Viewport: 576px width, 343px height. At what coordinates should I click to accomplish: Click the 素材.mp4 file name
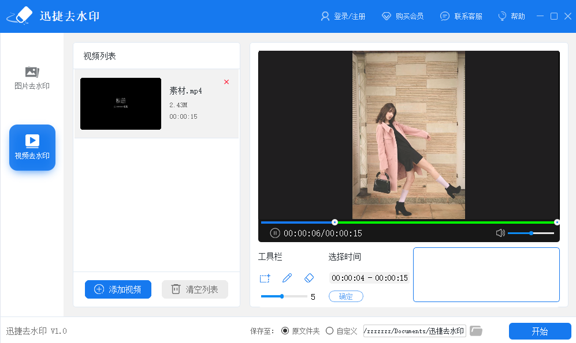tap(185, 91)
